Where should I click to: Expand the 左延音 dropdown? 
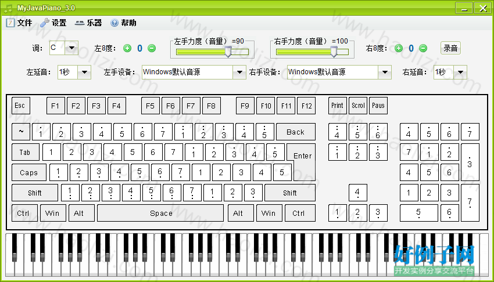click(84, 73)
